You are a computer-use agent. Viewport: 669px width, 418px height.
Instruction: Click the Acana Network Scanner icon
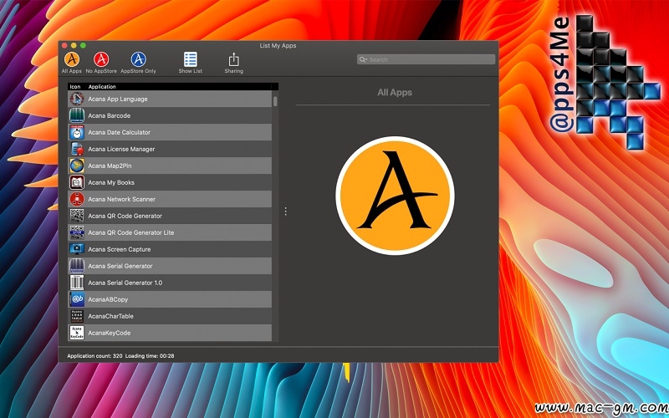77,199
